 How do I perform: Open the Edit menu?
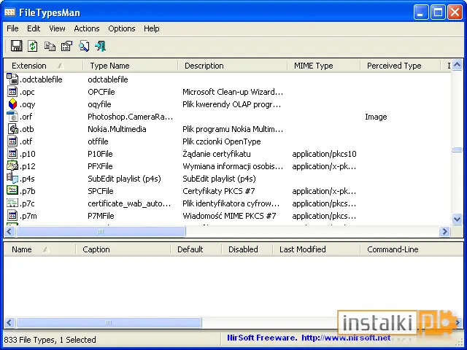click(x=34, y=28)
